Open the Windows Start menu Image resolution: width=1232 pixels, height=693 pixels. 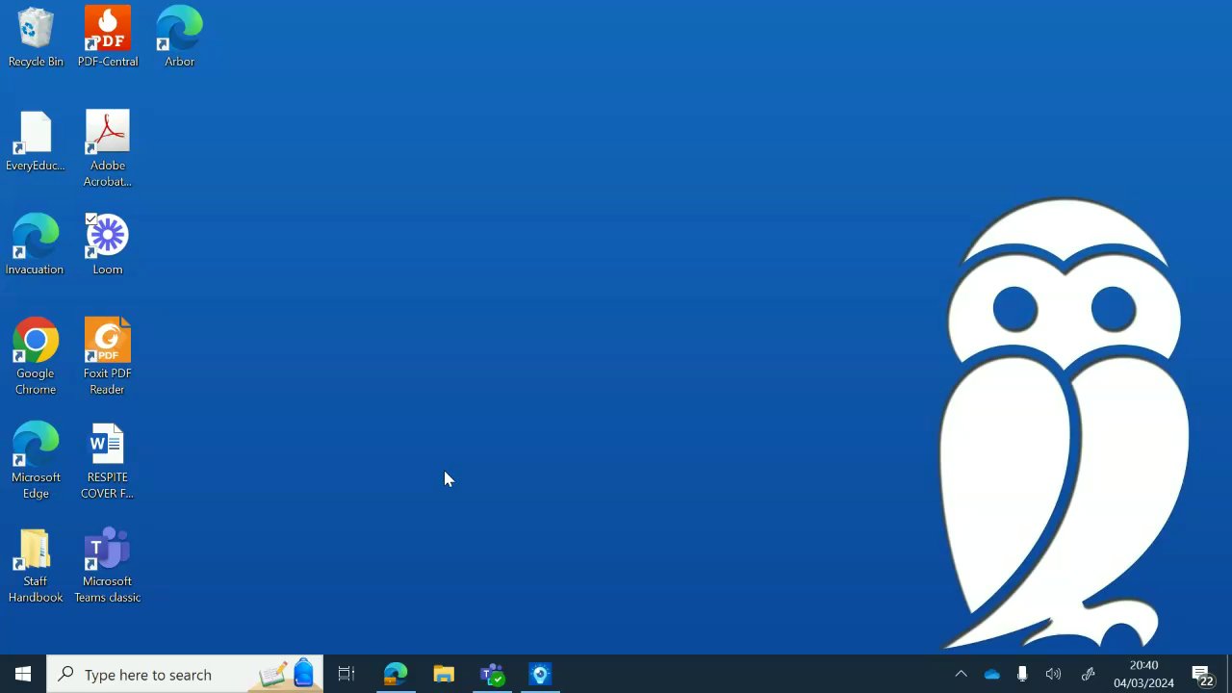(x=23, y=675)
